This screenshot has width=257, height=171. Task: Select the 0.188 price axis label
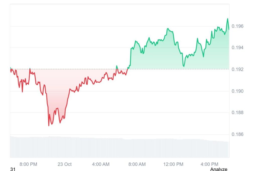click(x=237, y=113)
